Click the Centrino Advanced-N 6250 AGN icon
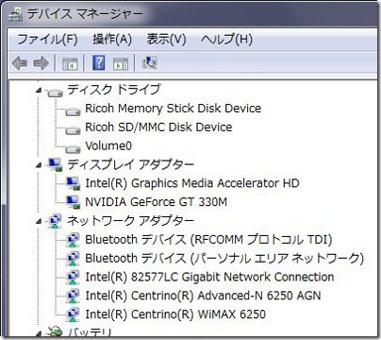The image size is (381, 340). [73, 296]
